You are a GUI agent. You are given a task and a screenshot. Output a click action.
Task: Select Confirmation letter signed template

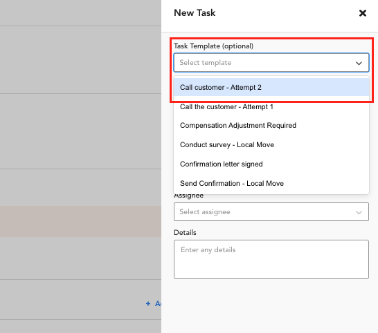271,164
